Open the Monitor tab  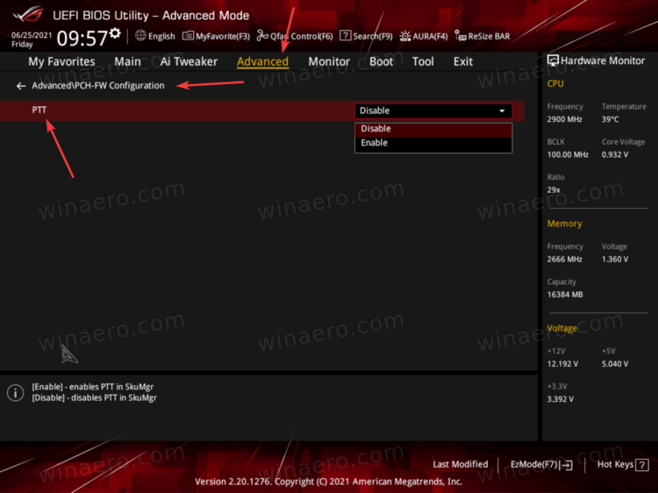(329, 61)
